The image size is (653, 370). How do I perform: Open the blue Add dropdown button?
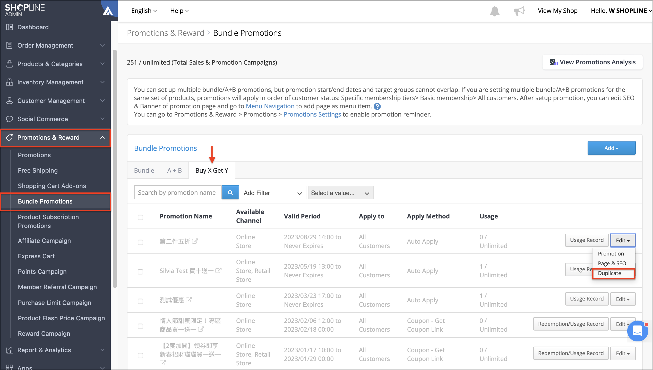pyautogui.click(x=611, y=148)
